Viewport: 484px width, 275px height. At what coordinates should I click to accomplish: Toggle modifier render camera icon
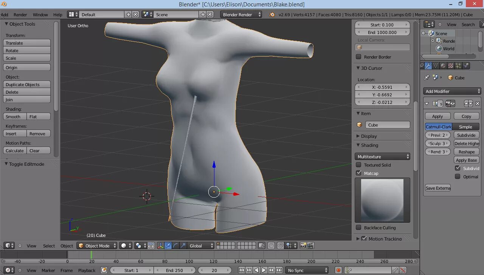point(448,103)
